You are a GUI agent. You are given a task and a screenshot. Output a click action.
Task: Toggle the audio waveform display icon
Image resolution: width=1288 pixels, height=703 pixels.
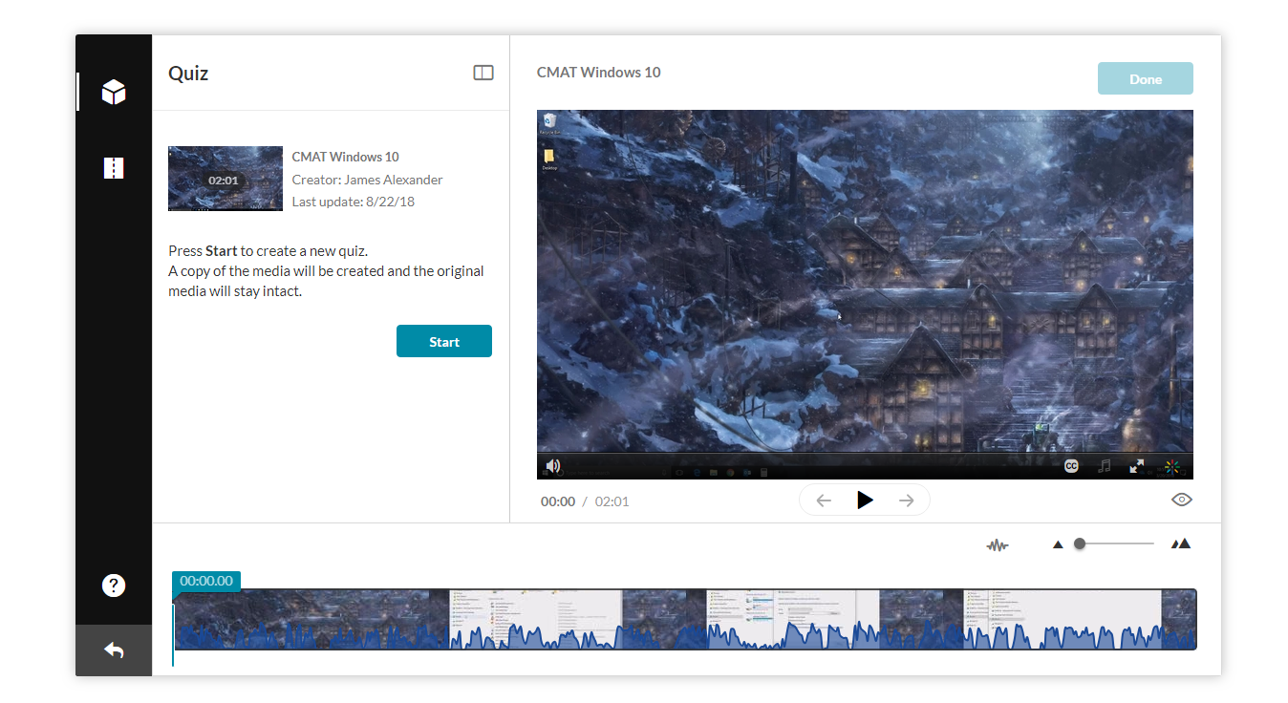tap(998, 545)
